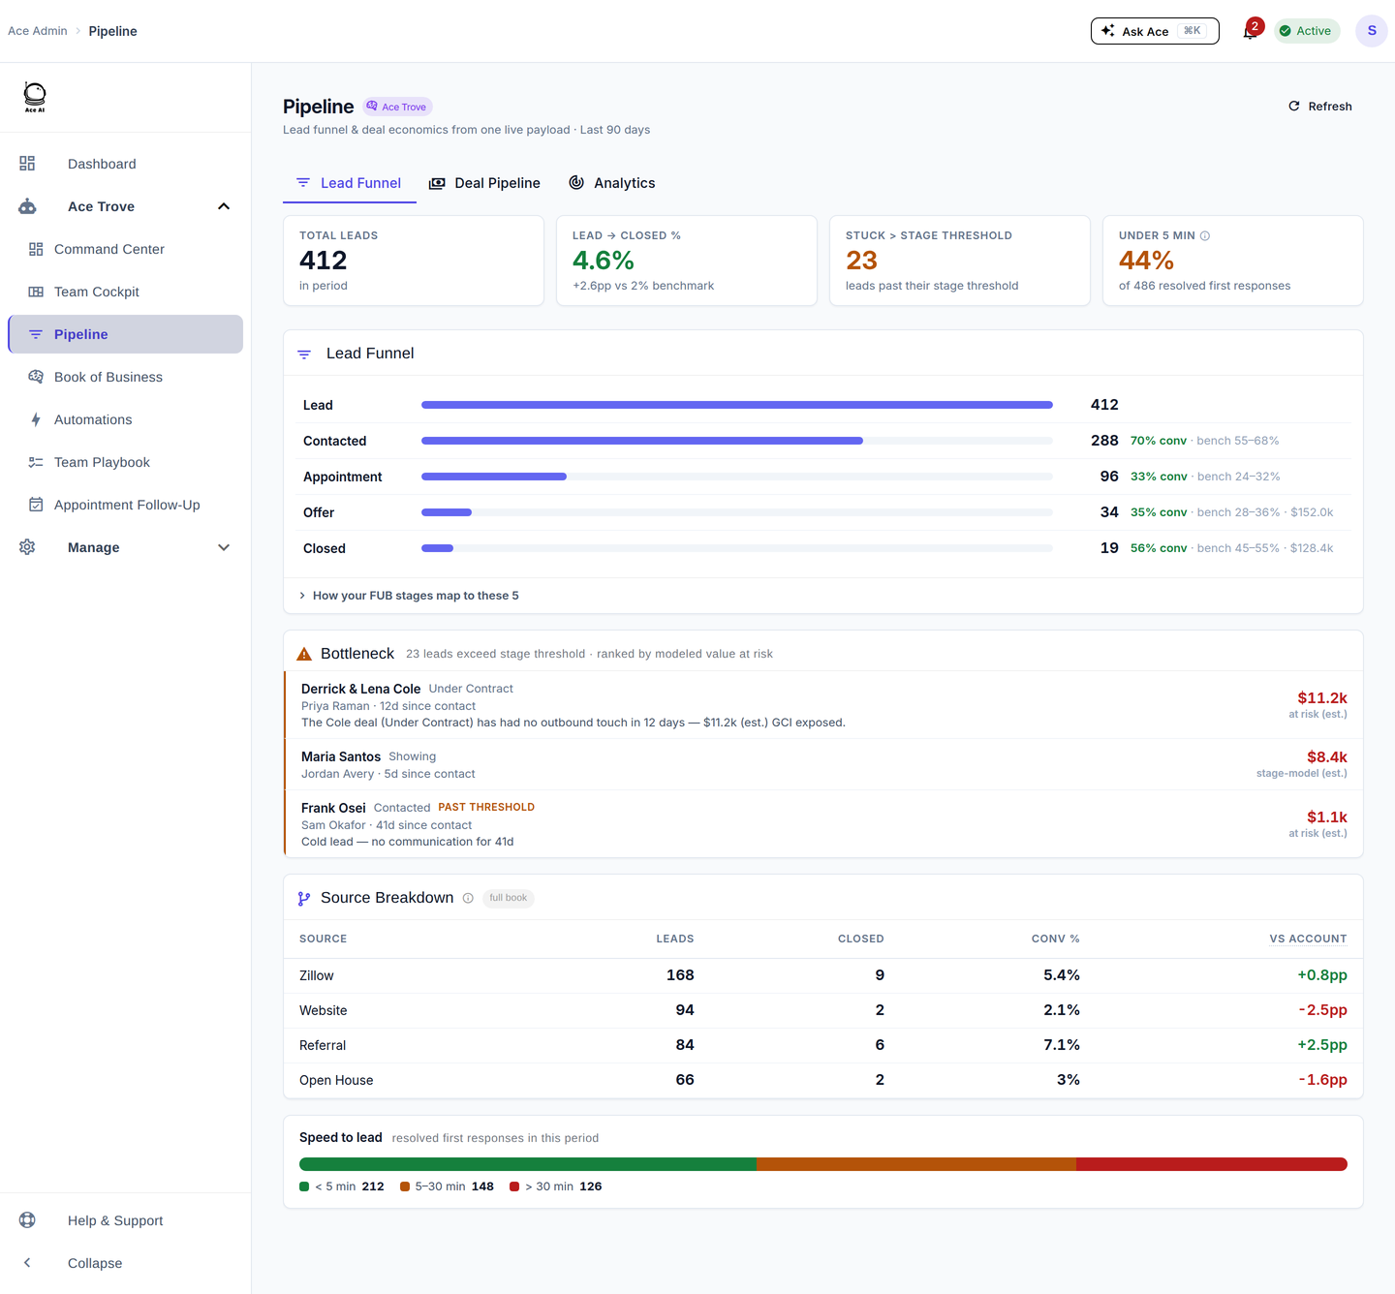The image size is (1395, 1294).
Task: Click the red over-30-min bar segment
Action: [x=1212, y=1164]
